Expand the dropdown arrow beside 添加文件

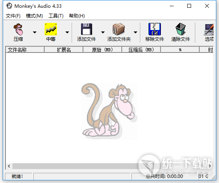[x=103, y=32]
